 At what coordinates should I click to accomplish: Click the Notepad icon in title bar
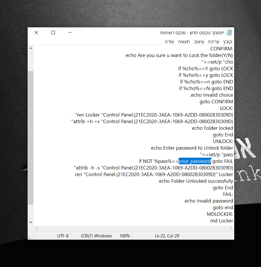(x=229, y=33)
